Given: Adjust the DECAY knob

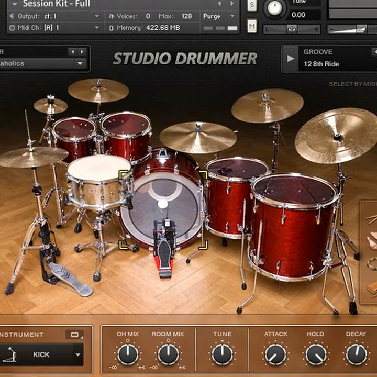Looking at the screenshot, I should click(357, 354).
